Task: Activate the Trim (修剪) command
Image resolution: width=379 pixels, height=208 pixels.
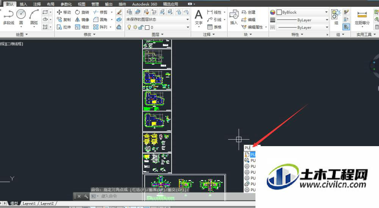Action: point(100,12)
